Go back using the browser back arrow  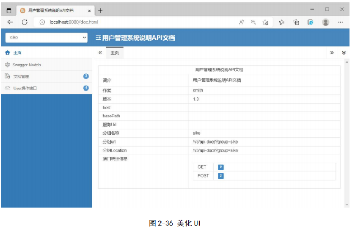click(x=10, y=22)
